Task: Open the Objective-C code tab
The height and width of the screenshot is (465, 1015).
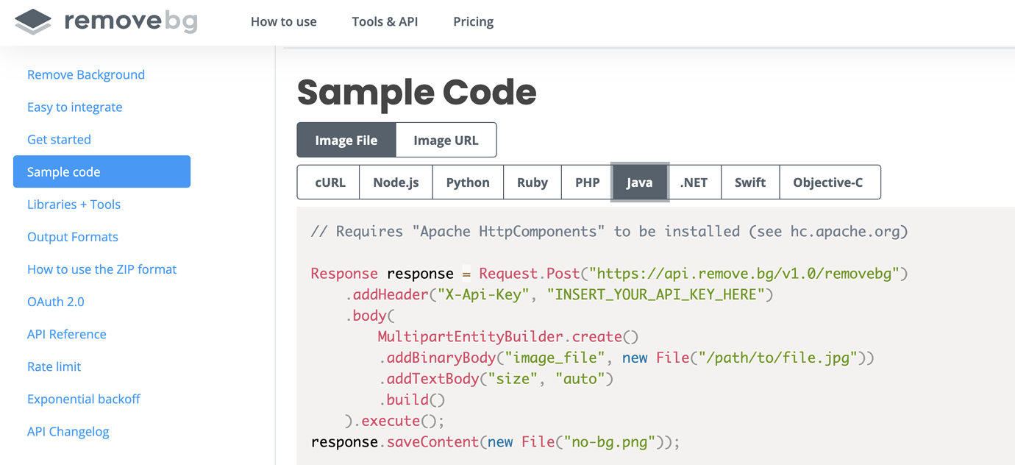Action: pyautogui.click(x=827, y=182)
